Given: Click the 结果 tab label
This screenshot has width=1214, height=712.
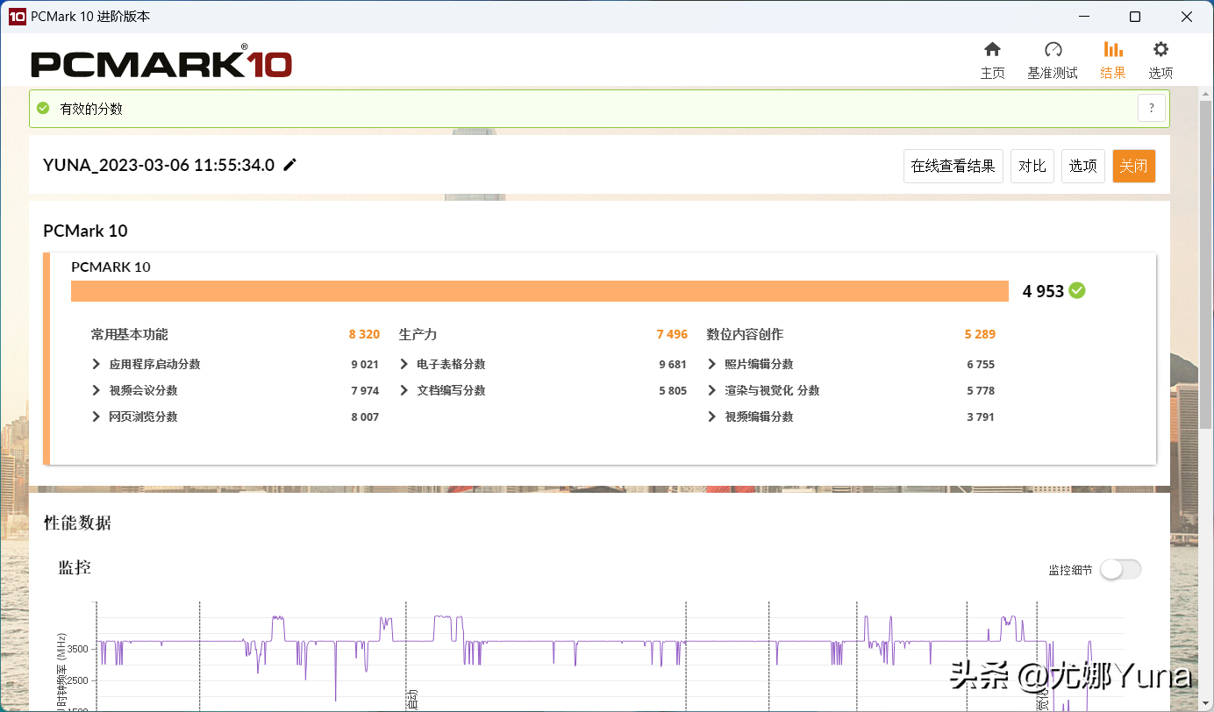Looking at the screenshot, I should [x=1113, y=73].
